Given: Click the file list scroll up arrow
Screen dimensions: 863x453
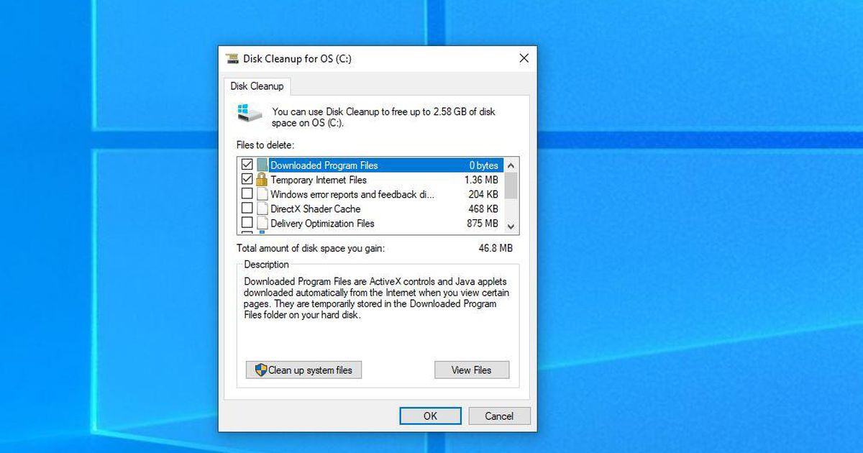Looking at the screenshot, I should coord(511,165).
